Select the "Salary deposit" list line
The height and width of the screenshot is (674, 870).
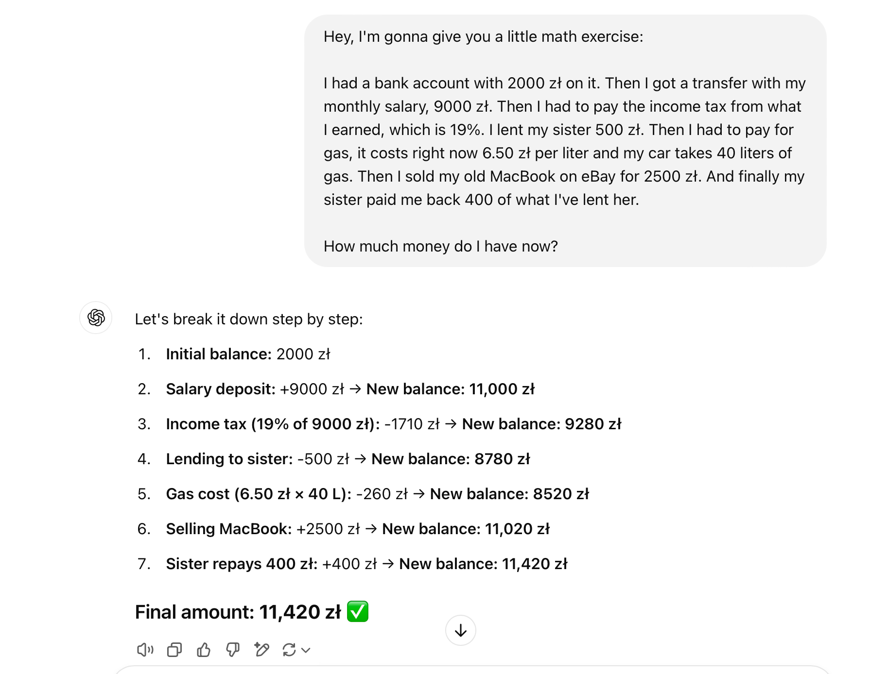(x=350, y=389)
